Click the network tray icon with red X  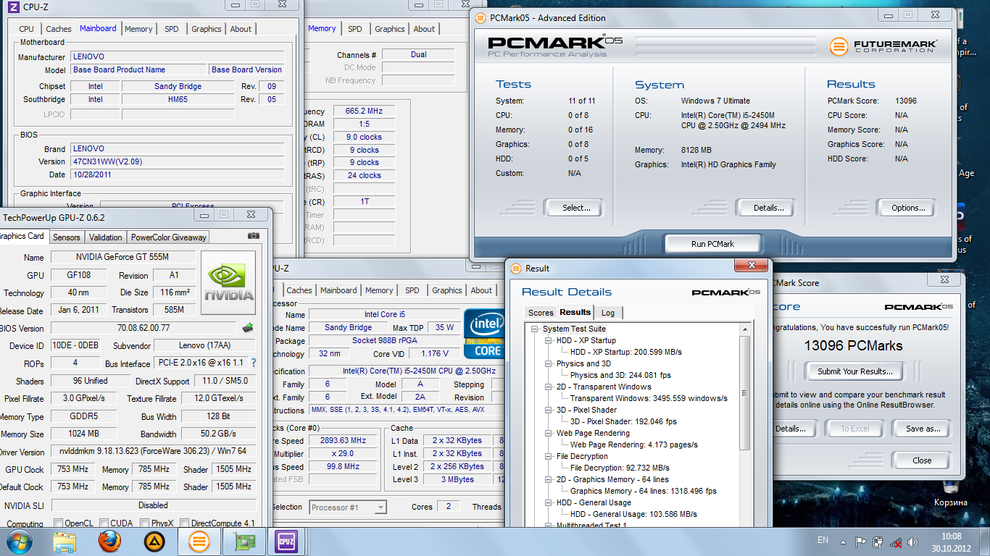[x=896, y=542]
